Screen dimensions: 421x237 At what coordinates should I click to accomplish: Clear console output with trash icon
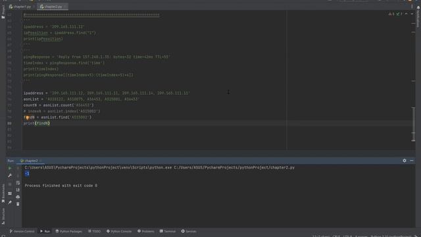[x=18, y=204]
